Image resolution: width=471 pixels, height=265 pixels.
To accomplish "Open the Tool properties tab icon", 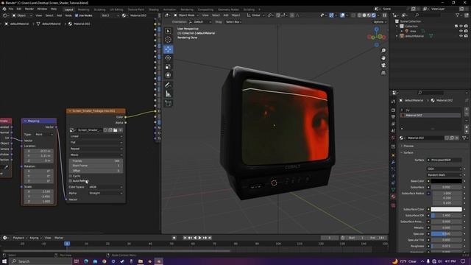I will pos(393,102).
